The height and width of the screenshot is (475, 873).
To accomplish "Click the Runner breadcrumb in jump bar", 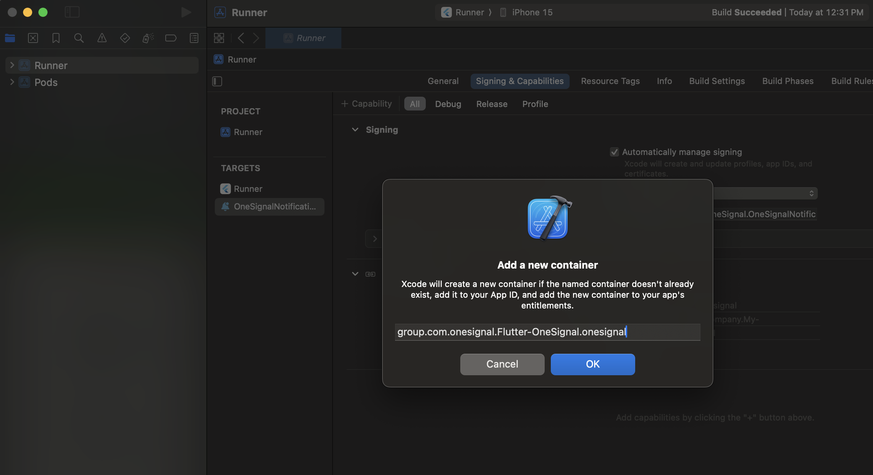I will (235, 59).
